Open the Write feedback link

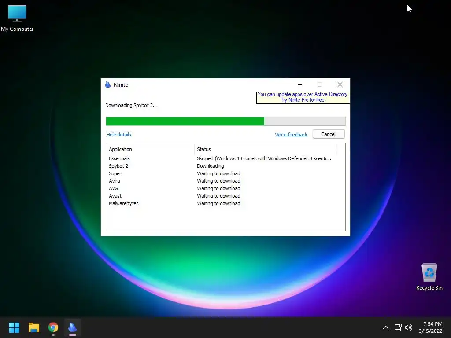pyautogui.click(x=291, y=135)
